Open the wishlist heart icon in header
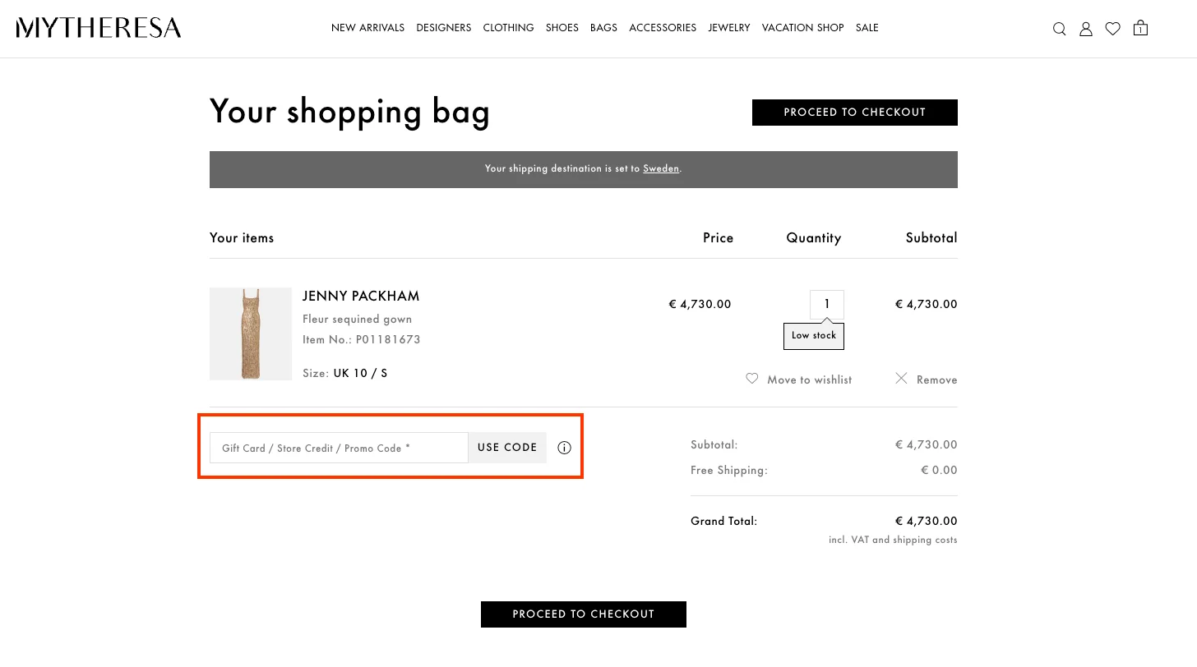The image size is (1197, 667). (1112, 29)
